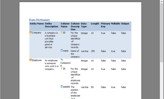Click the length value 255
The width and height of the screenshot is (164, 99).
point(93,51)
